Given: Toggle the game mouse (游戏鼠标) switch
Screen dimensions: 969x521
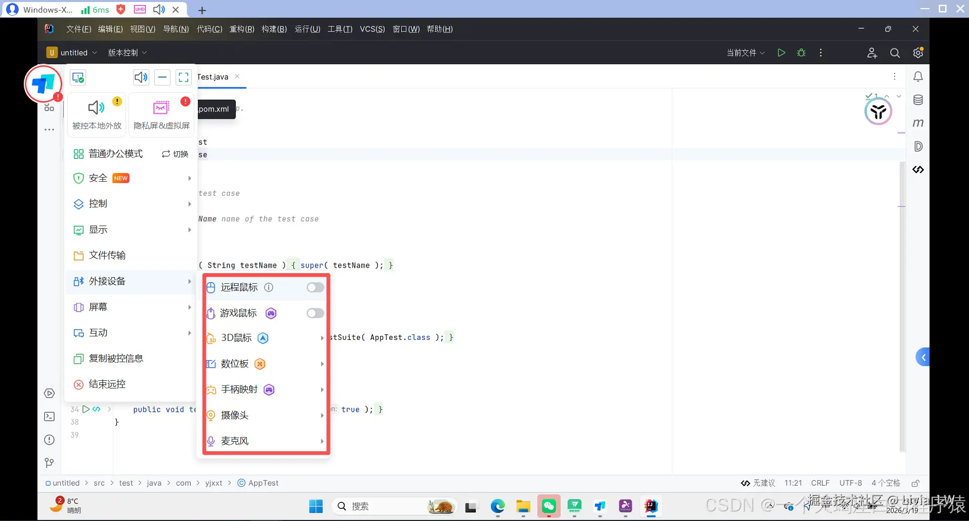Looking at the screenshot, I should tap(315, 313).
